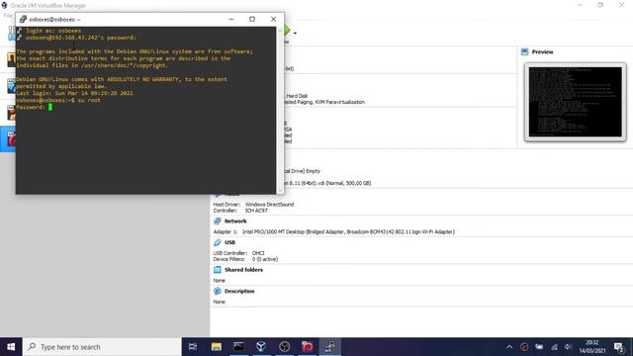
Task: Open the Network settings header link
Action: 235,222
